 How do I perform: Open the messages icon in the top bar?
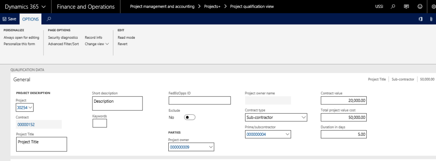point(406,7)
